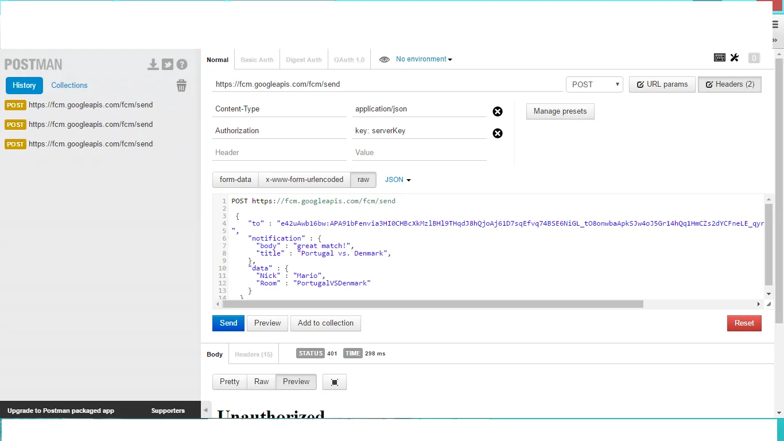Click the STATUS 401 label
This screenshot has width=784, height=441.
click(317, 353)
